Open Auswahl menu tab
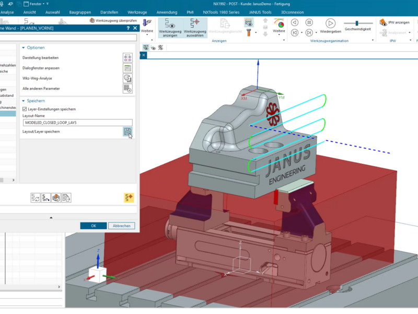This screenshot has width=418, height=314. 53,12
